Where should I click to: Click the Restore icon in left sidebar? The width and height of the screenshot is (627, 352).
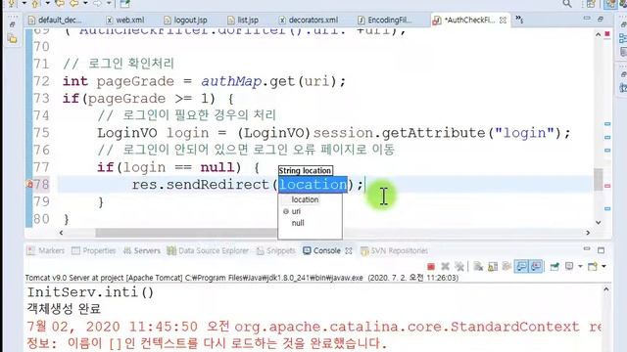pos(12,24)
